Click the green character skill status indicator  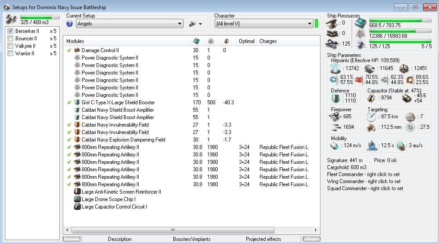pyautogui.click(x=317, y=24)
